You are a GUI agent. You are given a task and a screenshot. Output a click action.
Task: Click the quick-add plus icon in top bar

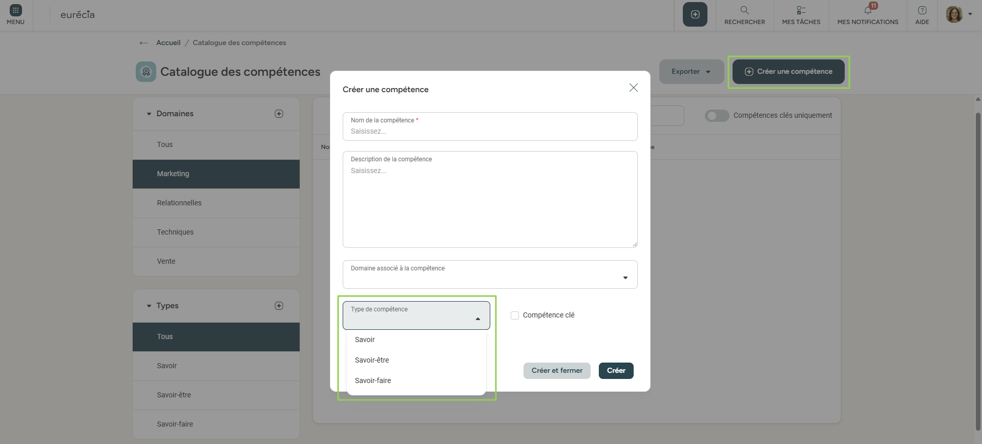coord(695,14)
